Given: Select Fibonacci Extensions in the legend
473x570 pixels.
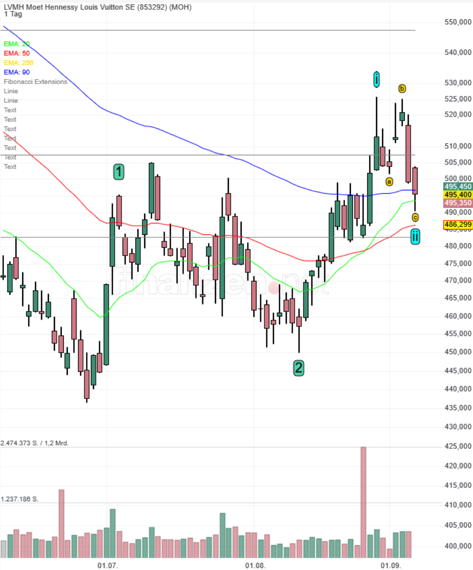Looking at the screenshot, I should coord(36,82).
